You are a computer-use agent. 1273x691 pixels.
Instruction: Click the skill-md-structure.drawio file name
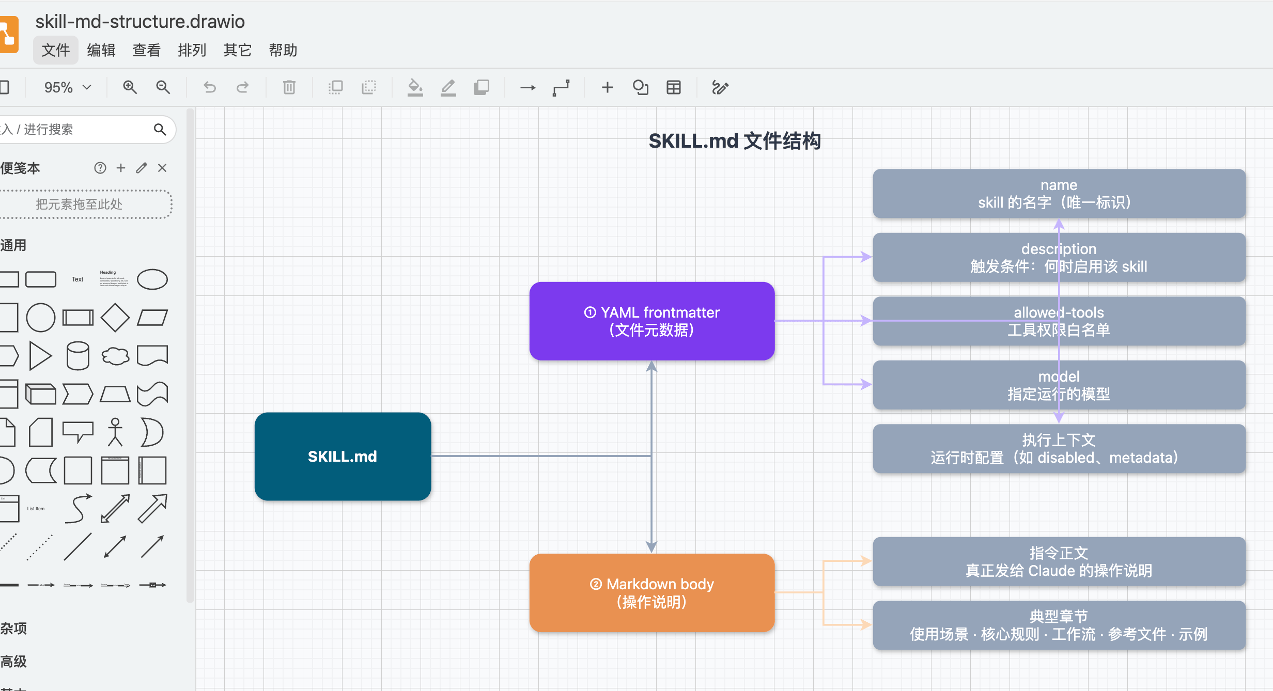[140, 21]
